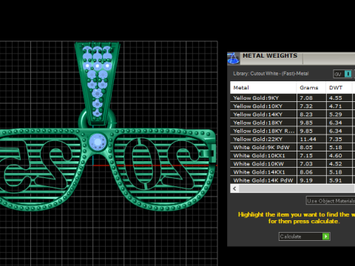Click the METAL WEIGHTS panel title
Image resolution: width=355 pixels, height=266 pixels.
(x=270, y=55)
